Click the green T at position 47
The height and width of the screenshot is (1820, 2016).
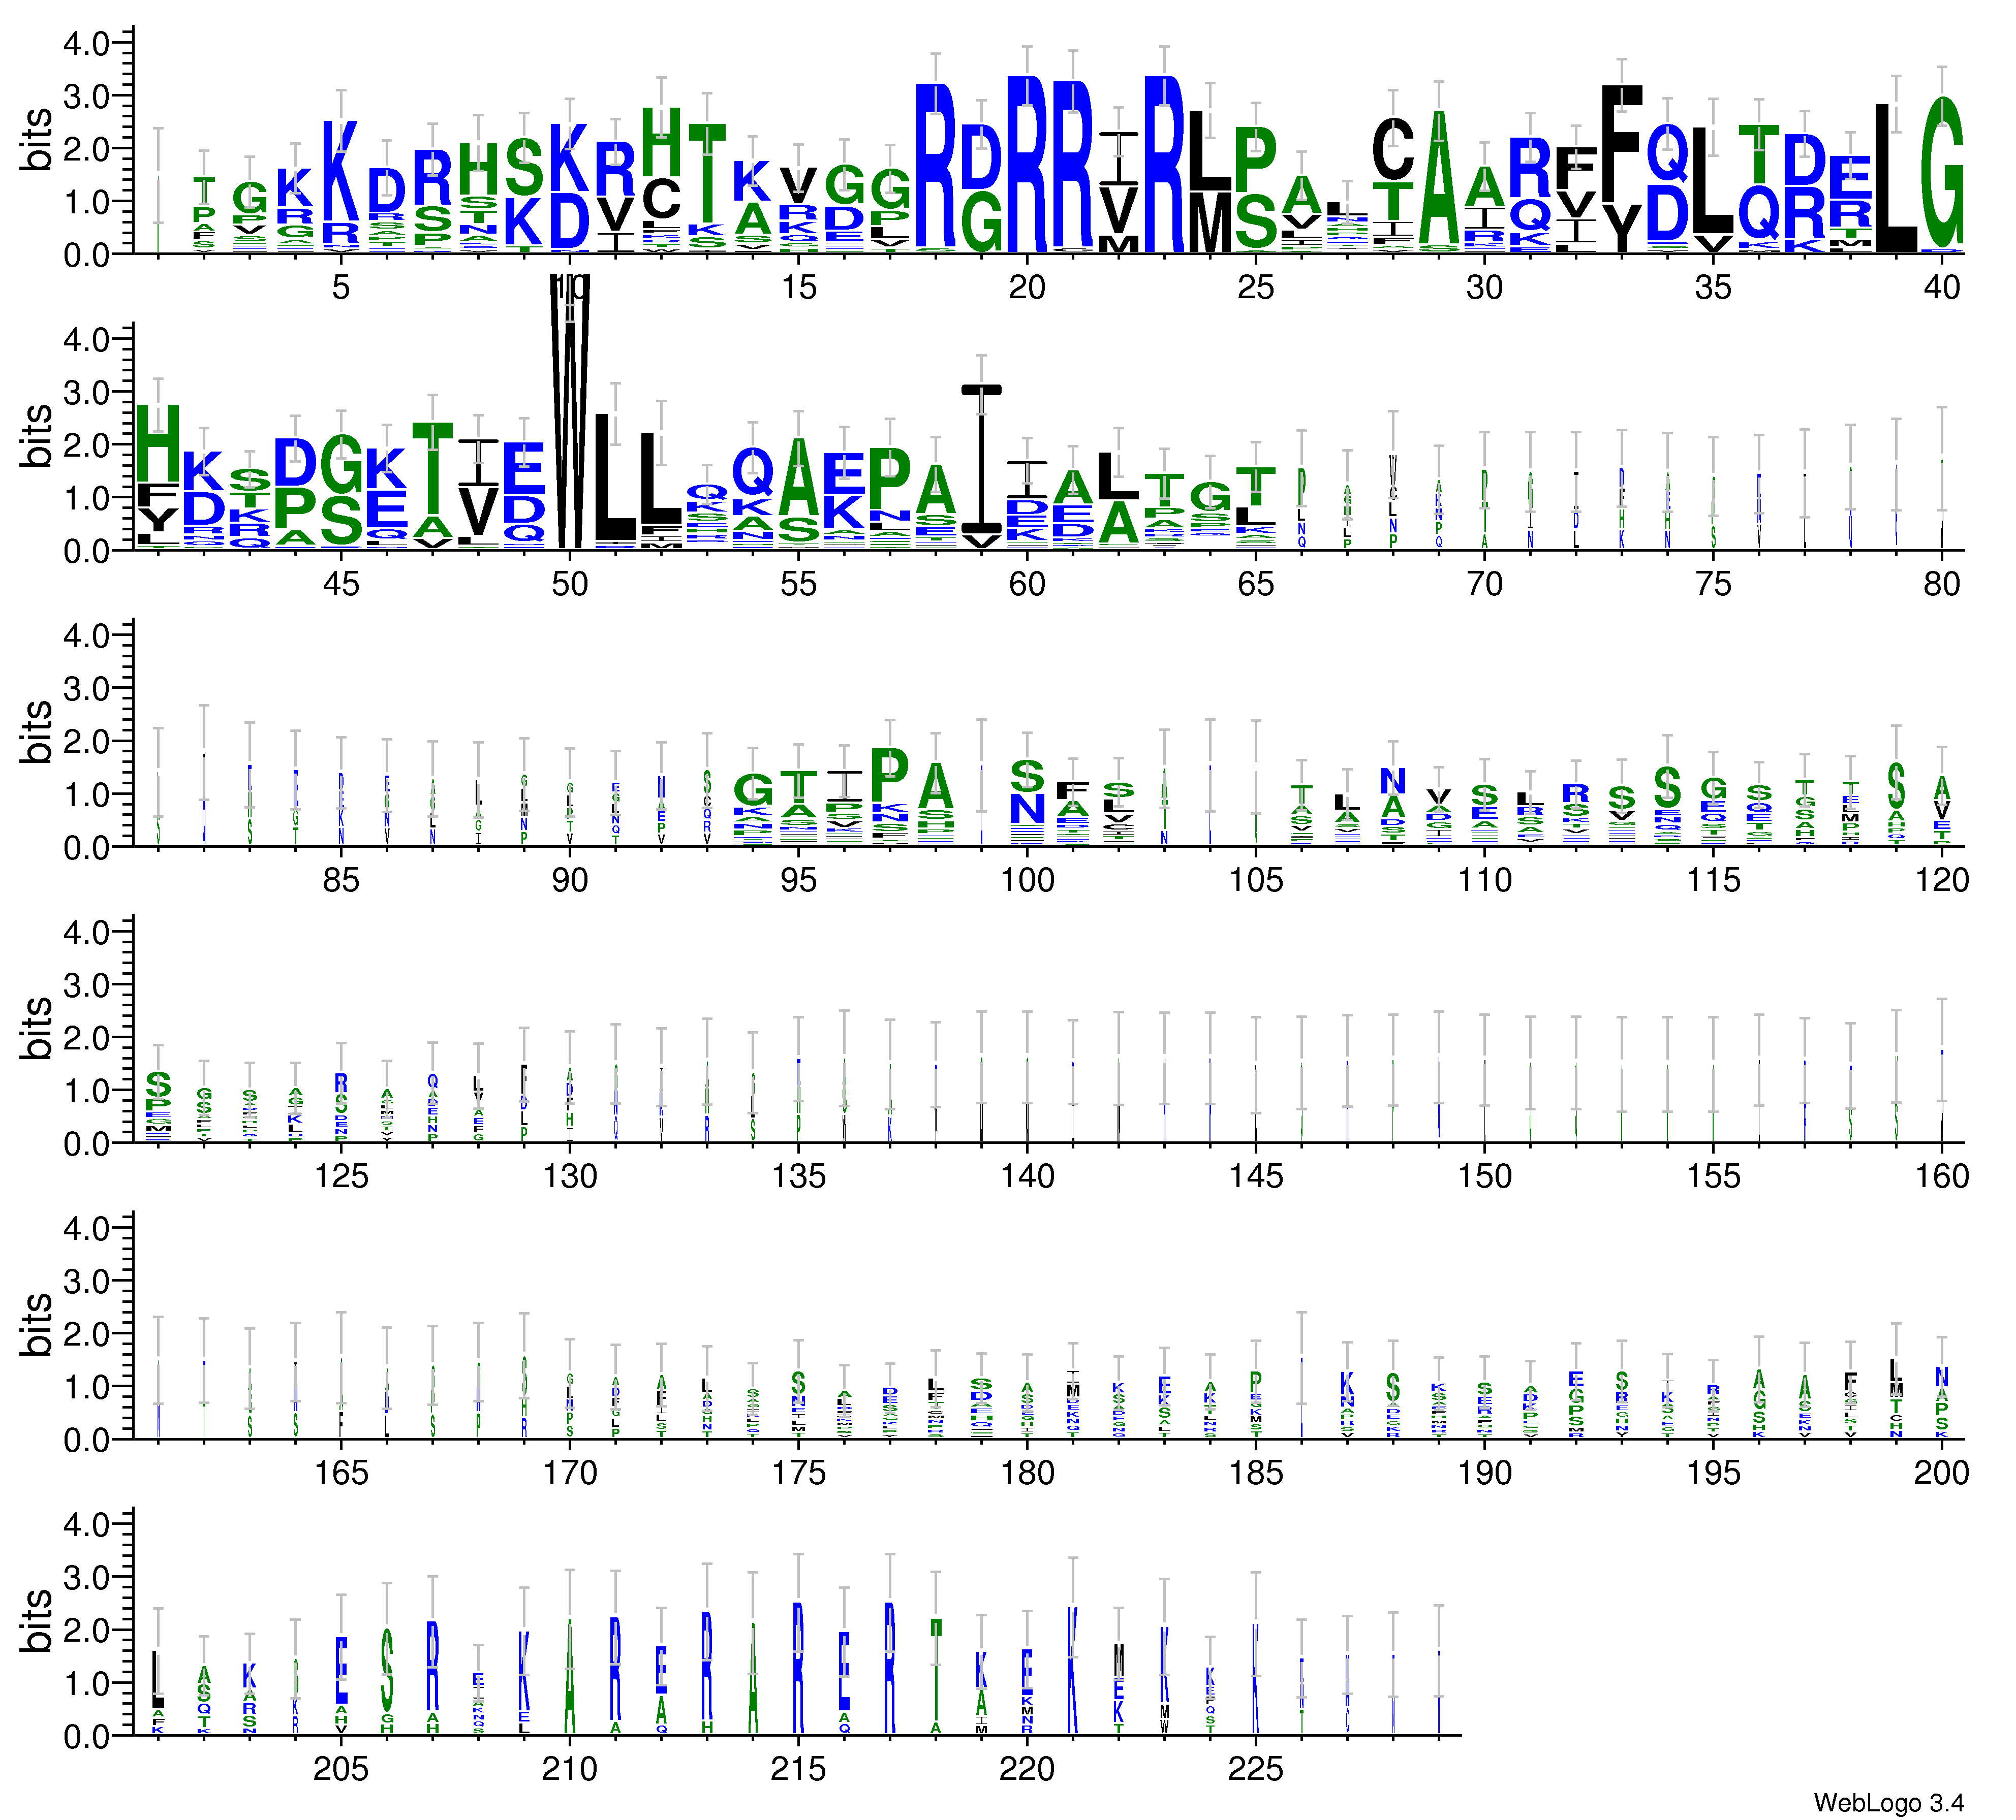432,468
